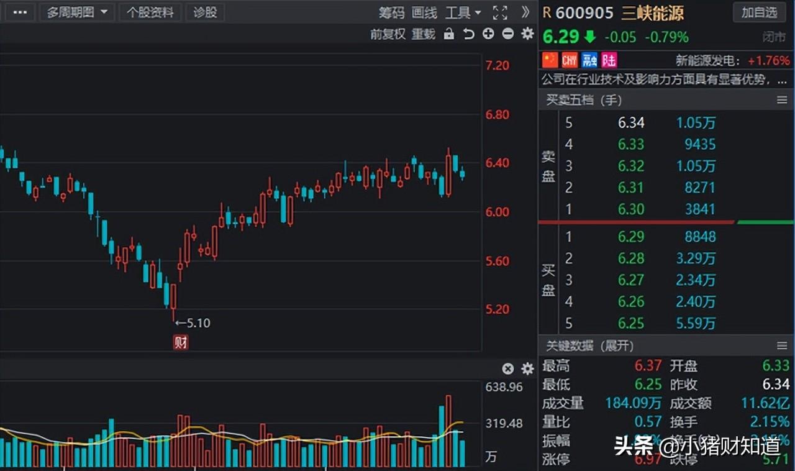
Task: Click the fullscreen expand icon near 工具
Action: pos(499,12)
